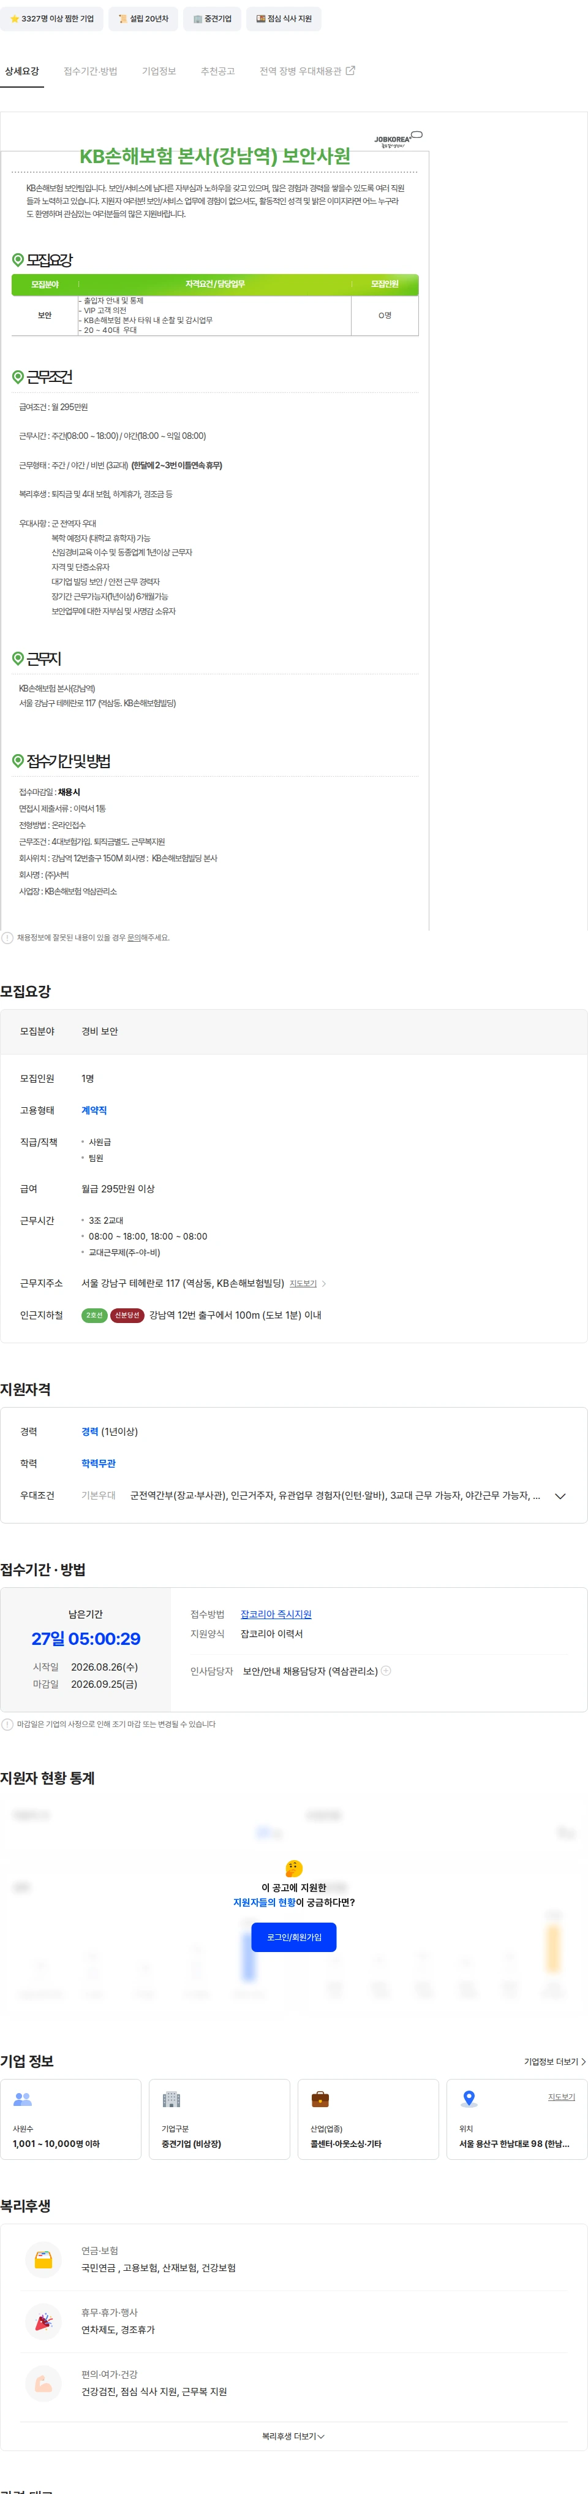Open 지도보기 link in 근무지주소 row

(303, 1284)
